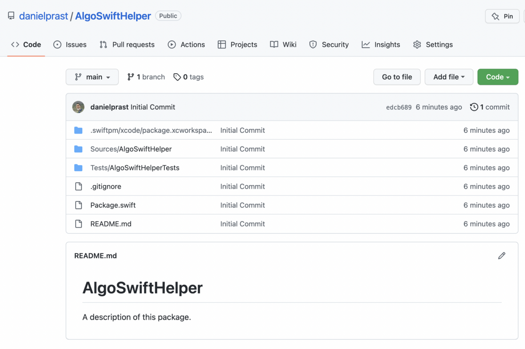Click the Actions play-circle icon
Viewport: 525px width, 349px height.
172,45
